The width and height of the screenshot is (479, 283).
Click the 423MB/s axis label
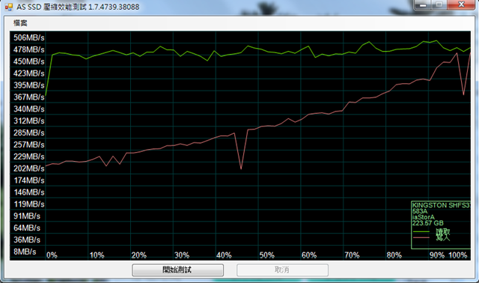29,73
